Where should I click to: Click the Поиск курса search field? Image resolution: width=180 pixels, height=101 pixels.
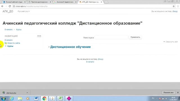[x=111, y=37]
